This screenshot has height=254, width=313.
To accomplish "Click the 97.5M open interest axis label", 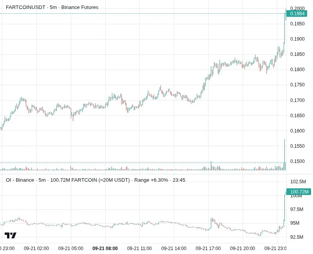I will pos(297,209).
